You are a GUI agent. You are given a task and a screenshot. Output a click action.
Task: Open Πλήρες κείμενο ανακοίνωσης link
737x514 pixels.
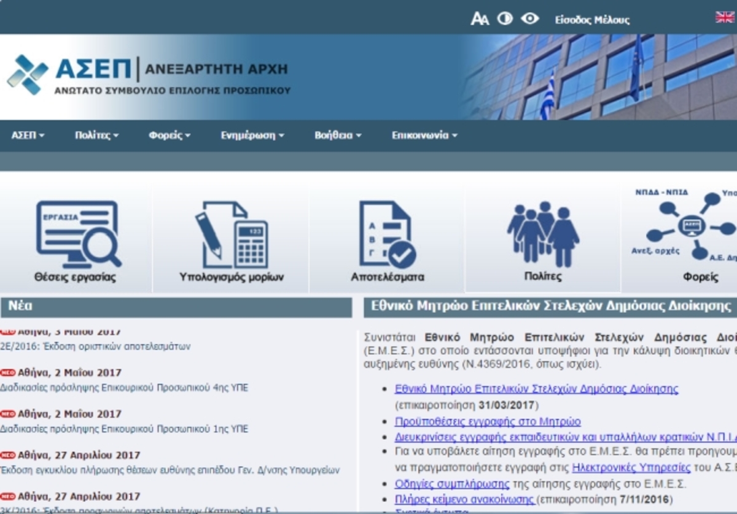[464, 499]
